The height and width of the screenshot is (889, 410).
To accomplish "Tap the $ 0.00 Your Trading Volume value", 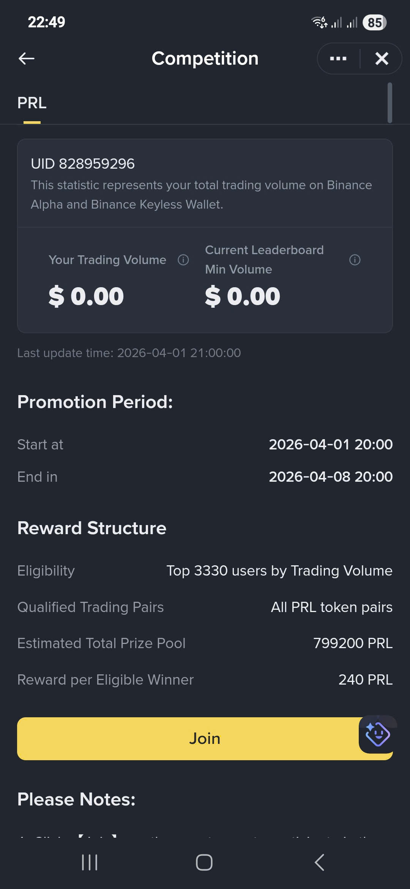I will tap(86, 296).
